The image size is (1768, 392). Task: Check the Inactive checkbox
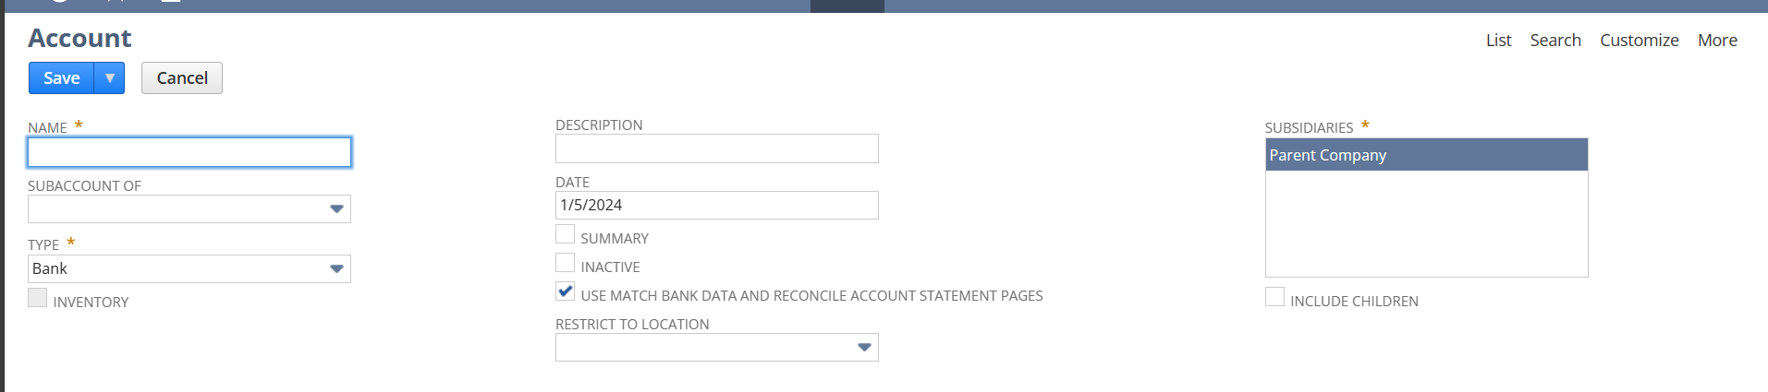pos(566,263)
